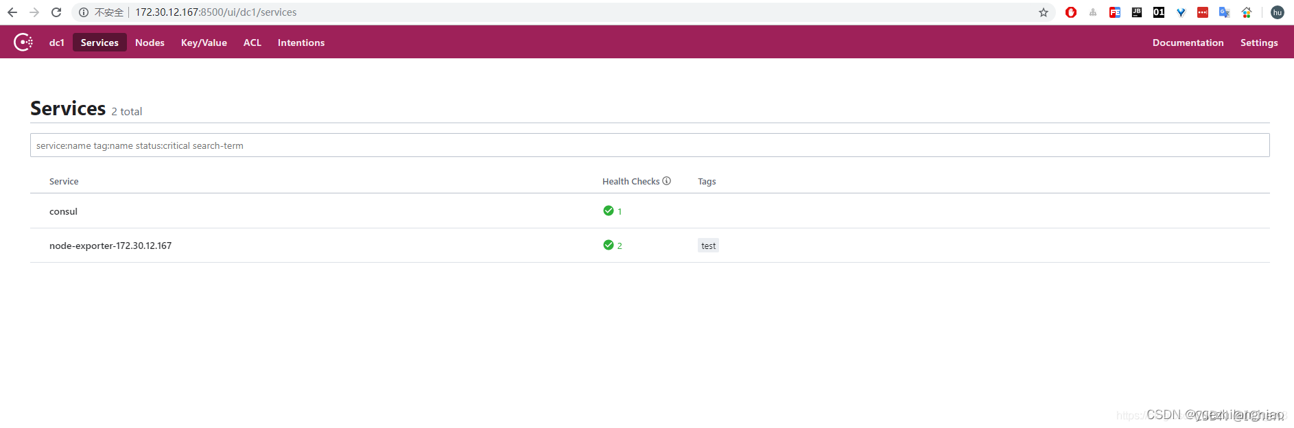Click the Health Checks column header

(631, 181)
